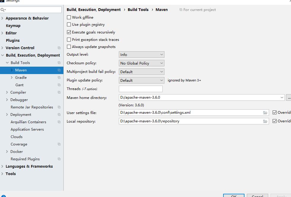The height and width of the screenshot is (197, 291).
Task: Collapse Build, Execution, Deployment chevron
Action: tap(2, 55)
